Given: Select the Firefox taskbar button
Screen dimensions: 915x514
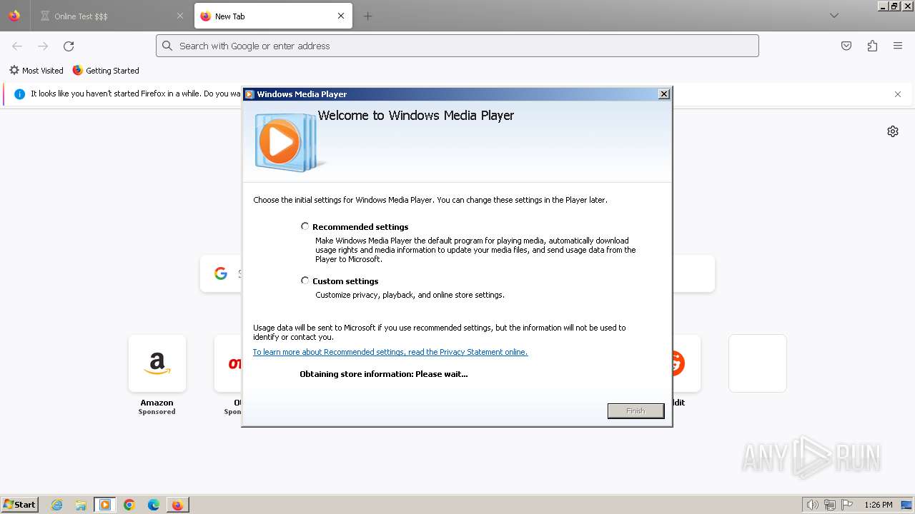Looking at the screenshot, I should coord(177,505).
